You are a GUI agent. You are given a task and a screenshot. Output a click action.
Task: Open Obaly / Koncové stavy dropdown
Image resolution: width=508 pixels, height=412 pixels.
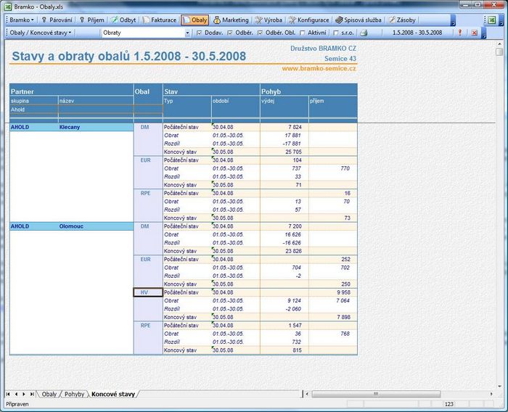click(x=40, y=33)
